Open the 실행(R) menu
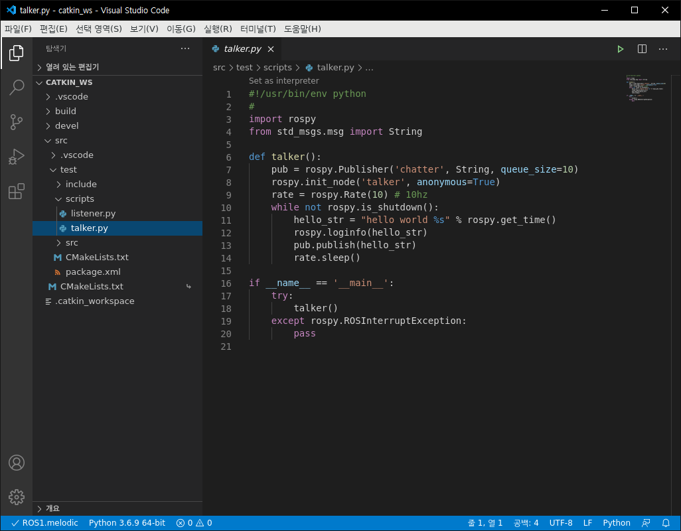 [218, 29]
